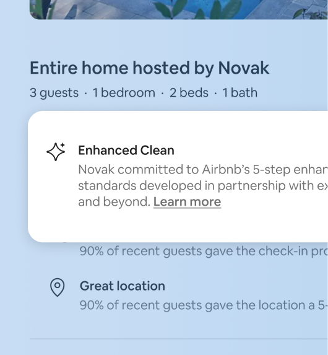328x355 pixels.
Task: Click the 3 guests text
Action: click(54, 93)
